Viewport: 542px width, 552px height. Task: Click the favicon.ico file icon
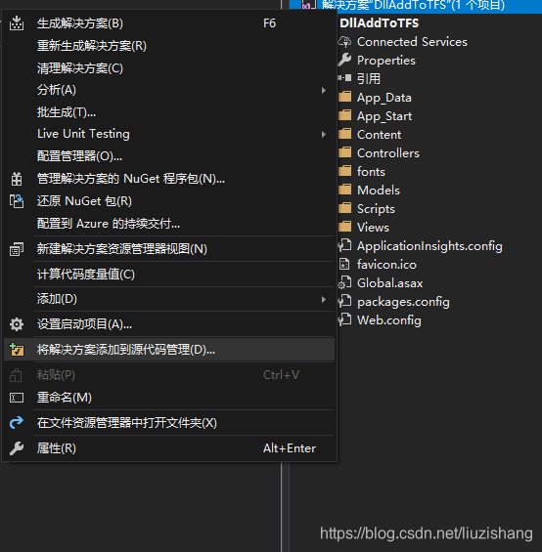pyautogui.click(x=344, y=264)
